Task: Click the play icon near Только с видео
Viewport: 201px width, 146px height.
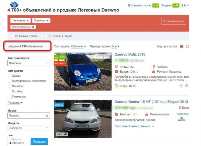Action: (x=50, y=36)
